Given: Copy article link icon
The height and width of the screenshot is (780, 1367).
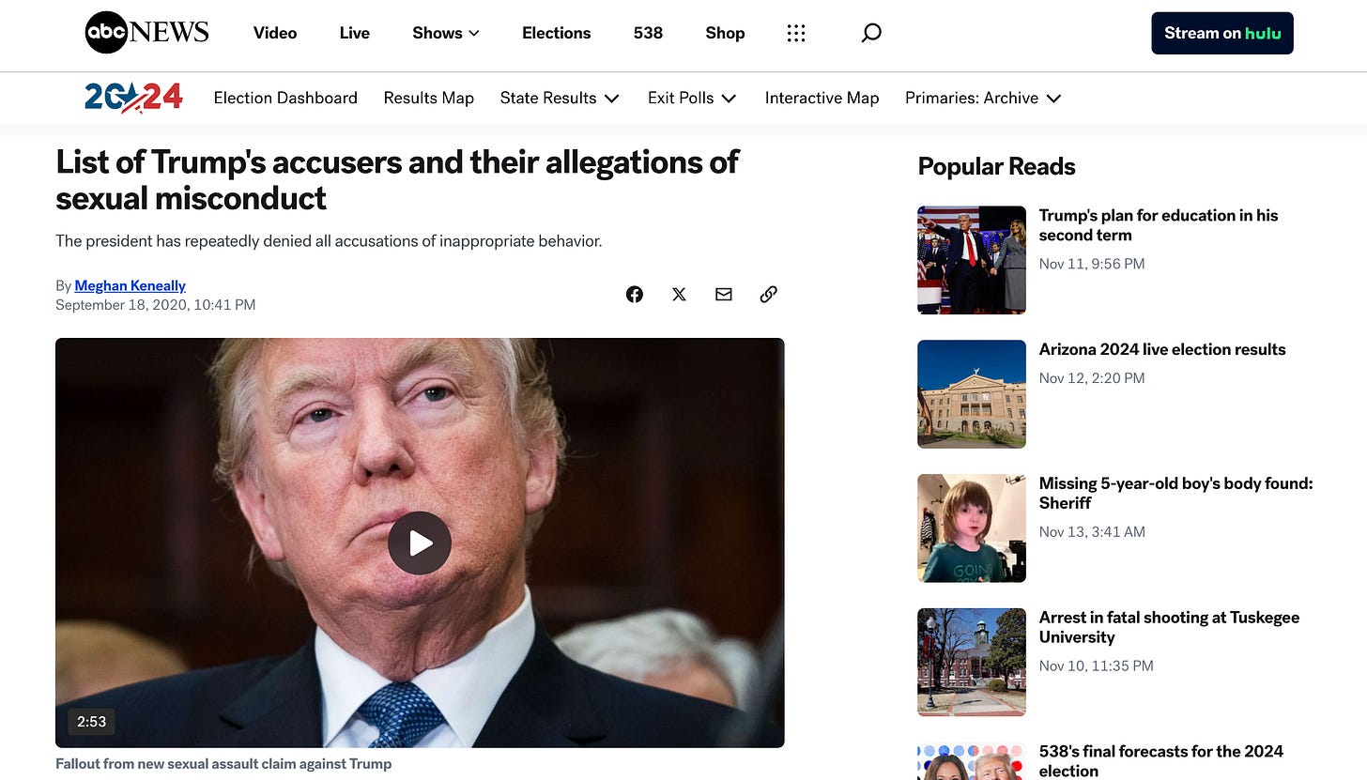Looking at the screenshot, I should coord(768,294).
